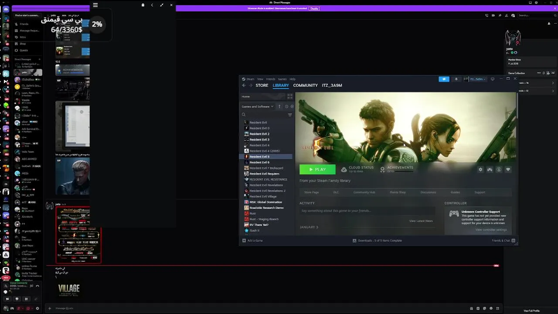Click the activity status input field
The image size is (558, 314).
[367, 211]
